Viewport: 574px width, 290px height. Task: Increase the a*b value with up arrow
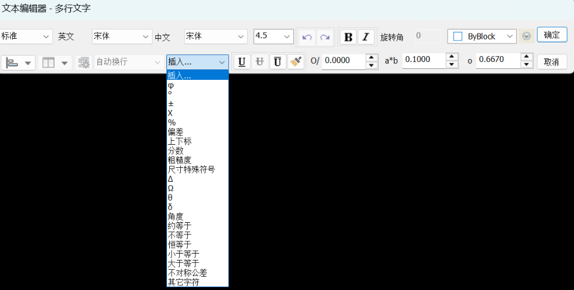(x=452, y=57)
